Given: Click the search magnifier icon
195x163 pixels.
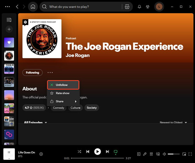Looking at the screenshot, I should (44, 7).
